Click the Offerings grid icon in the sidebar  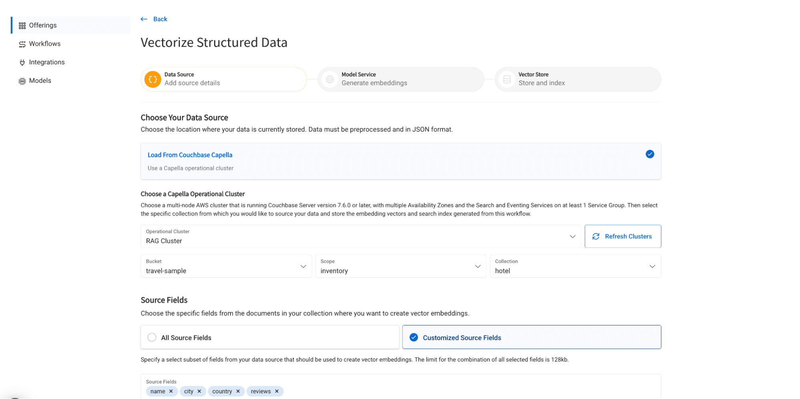22,26
